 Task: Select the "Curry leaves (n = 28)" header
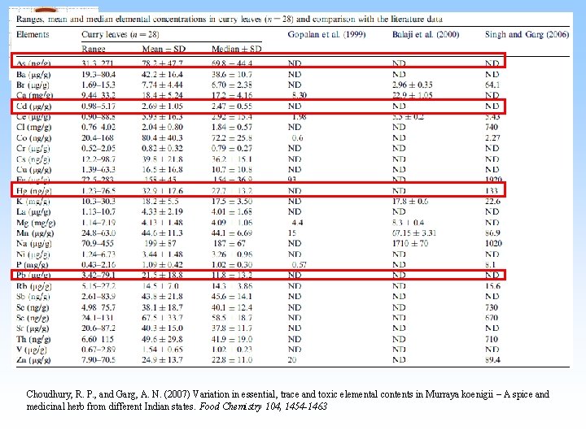[120, 34]
